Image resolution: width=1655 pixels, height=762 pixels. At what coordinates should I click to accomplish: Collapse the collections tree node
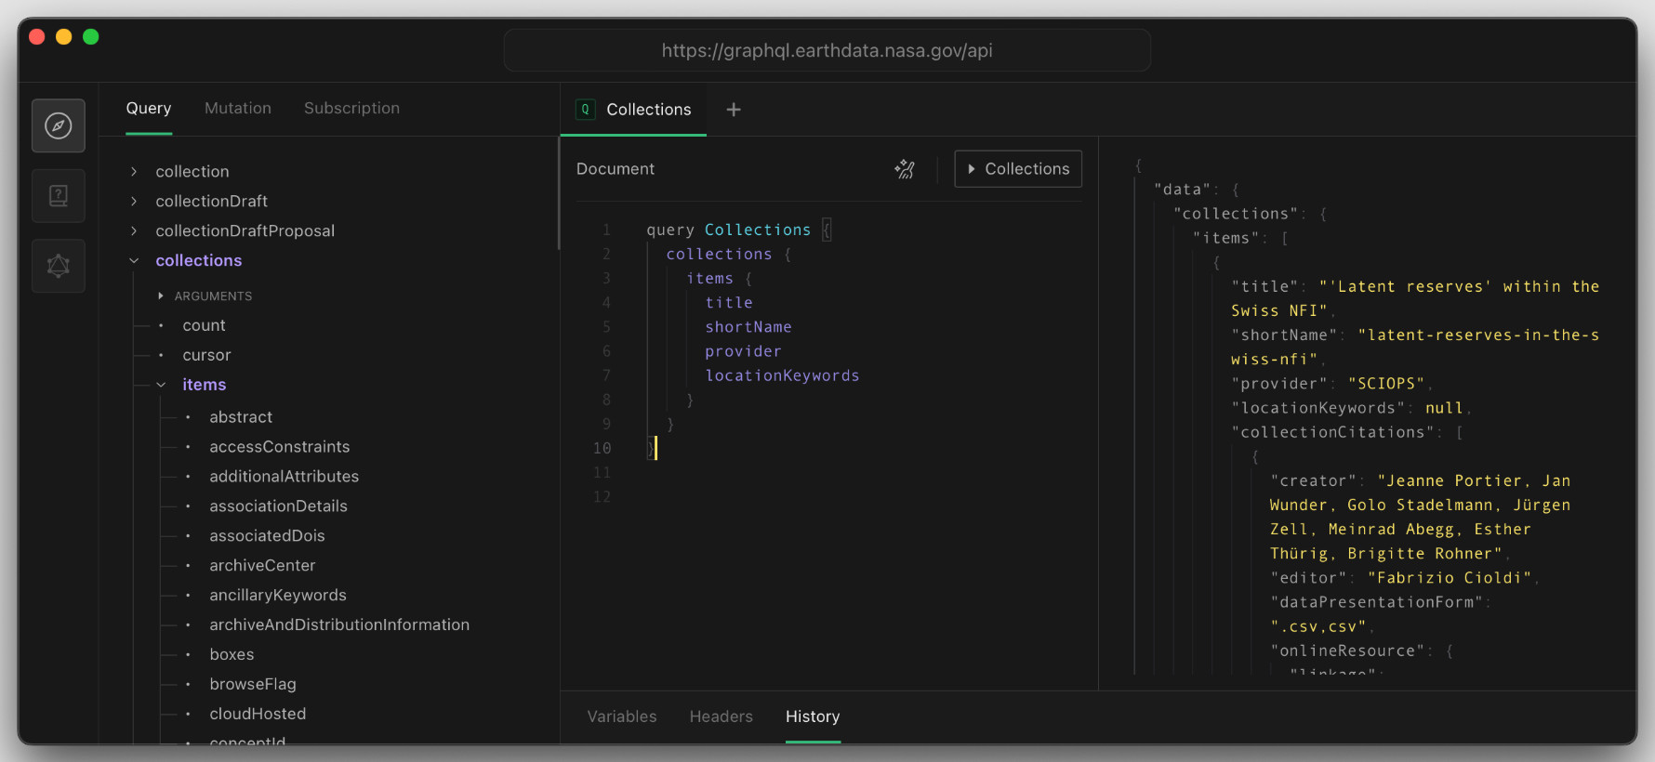[134, 261]
